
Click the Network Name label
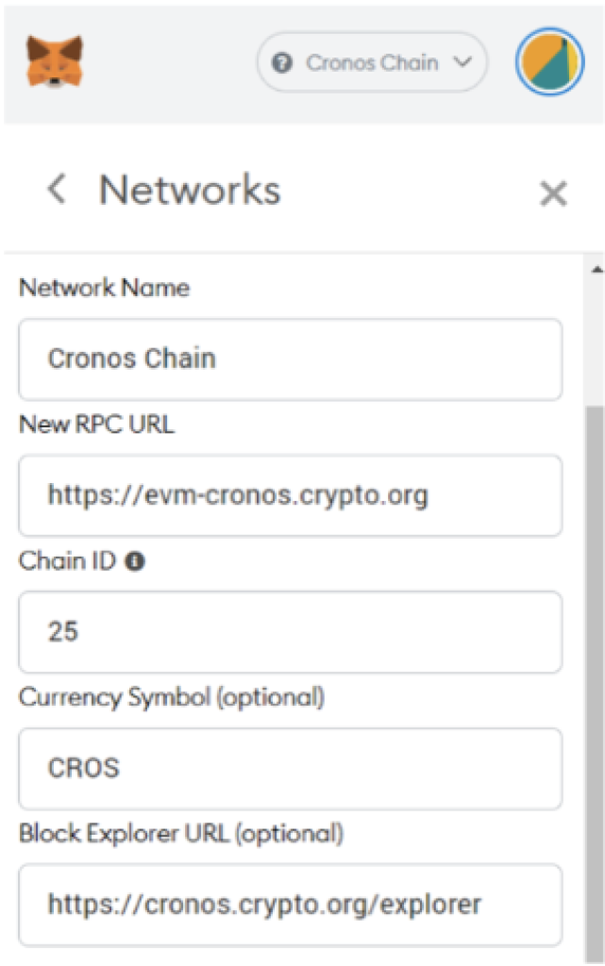coord(104,288)
